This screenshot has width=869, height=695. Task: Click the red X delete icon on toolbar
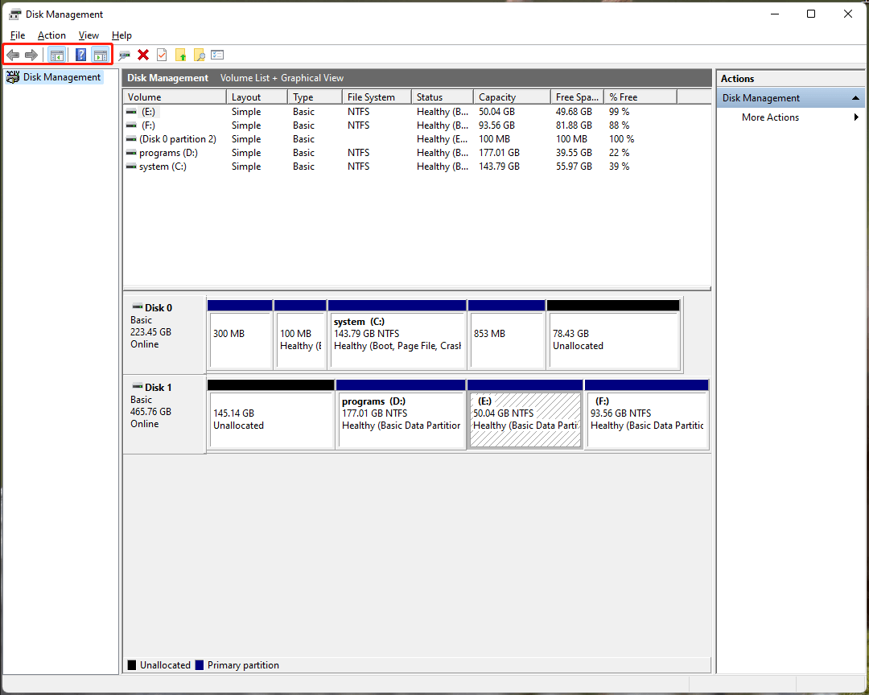(x=143, y=55)
